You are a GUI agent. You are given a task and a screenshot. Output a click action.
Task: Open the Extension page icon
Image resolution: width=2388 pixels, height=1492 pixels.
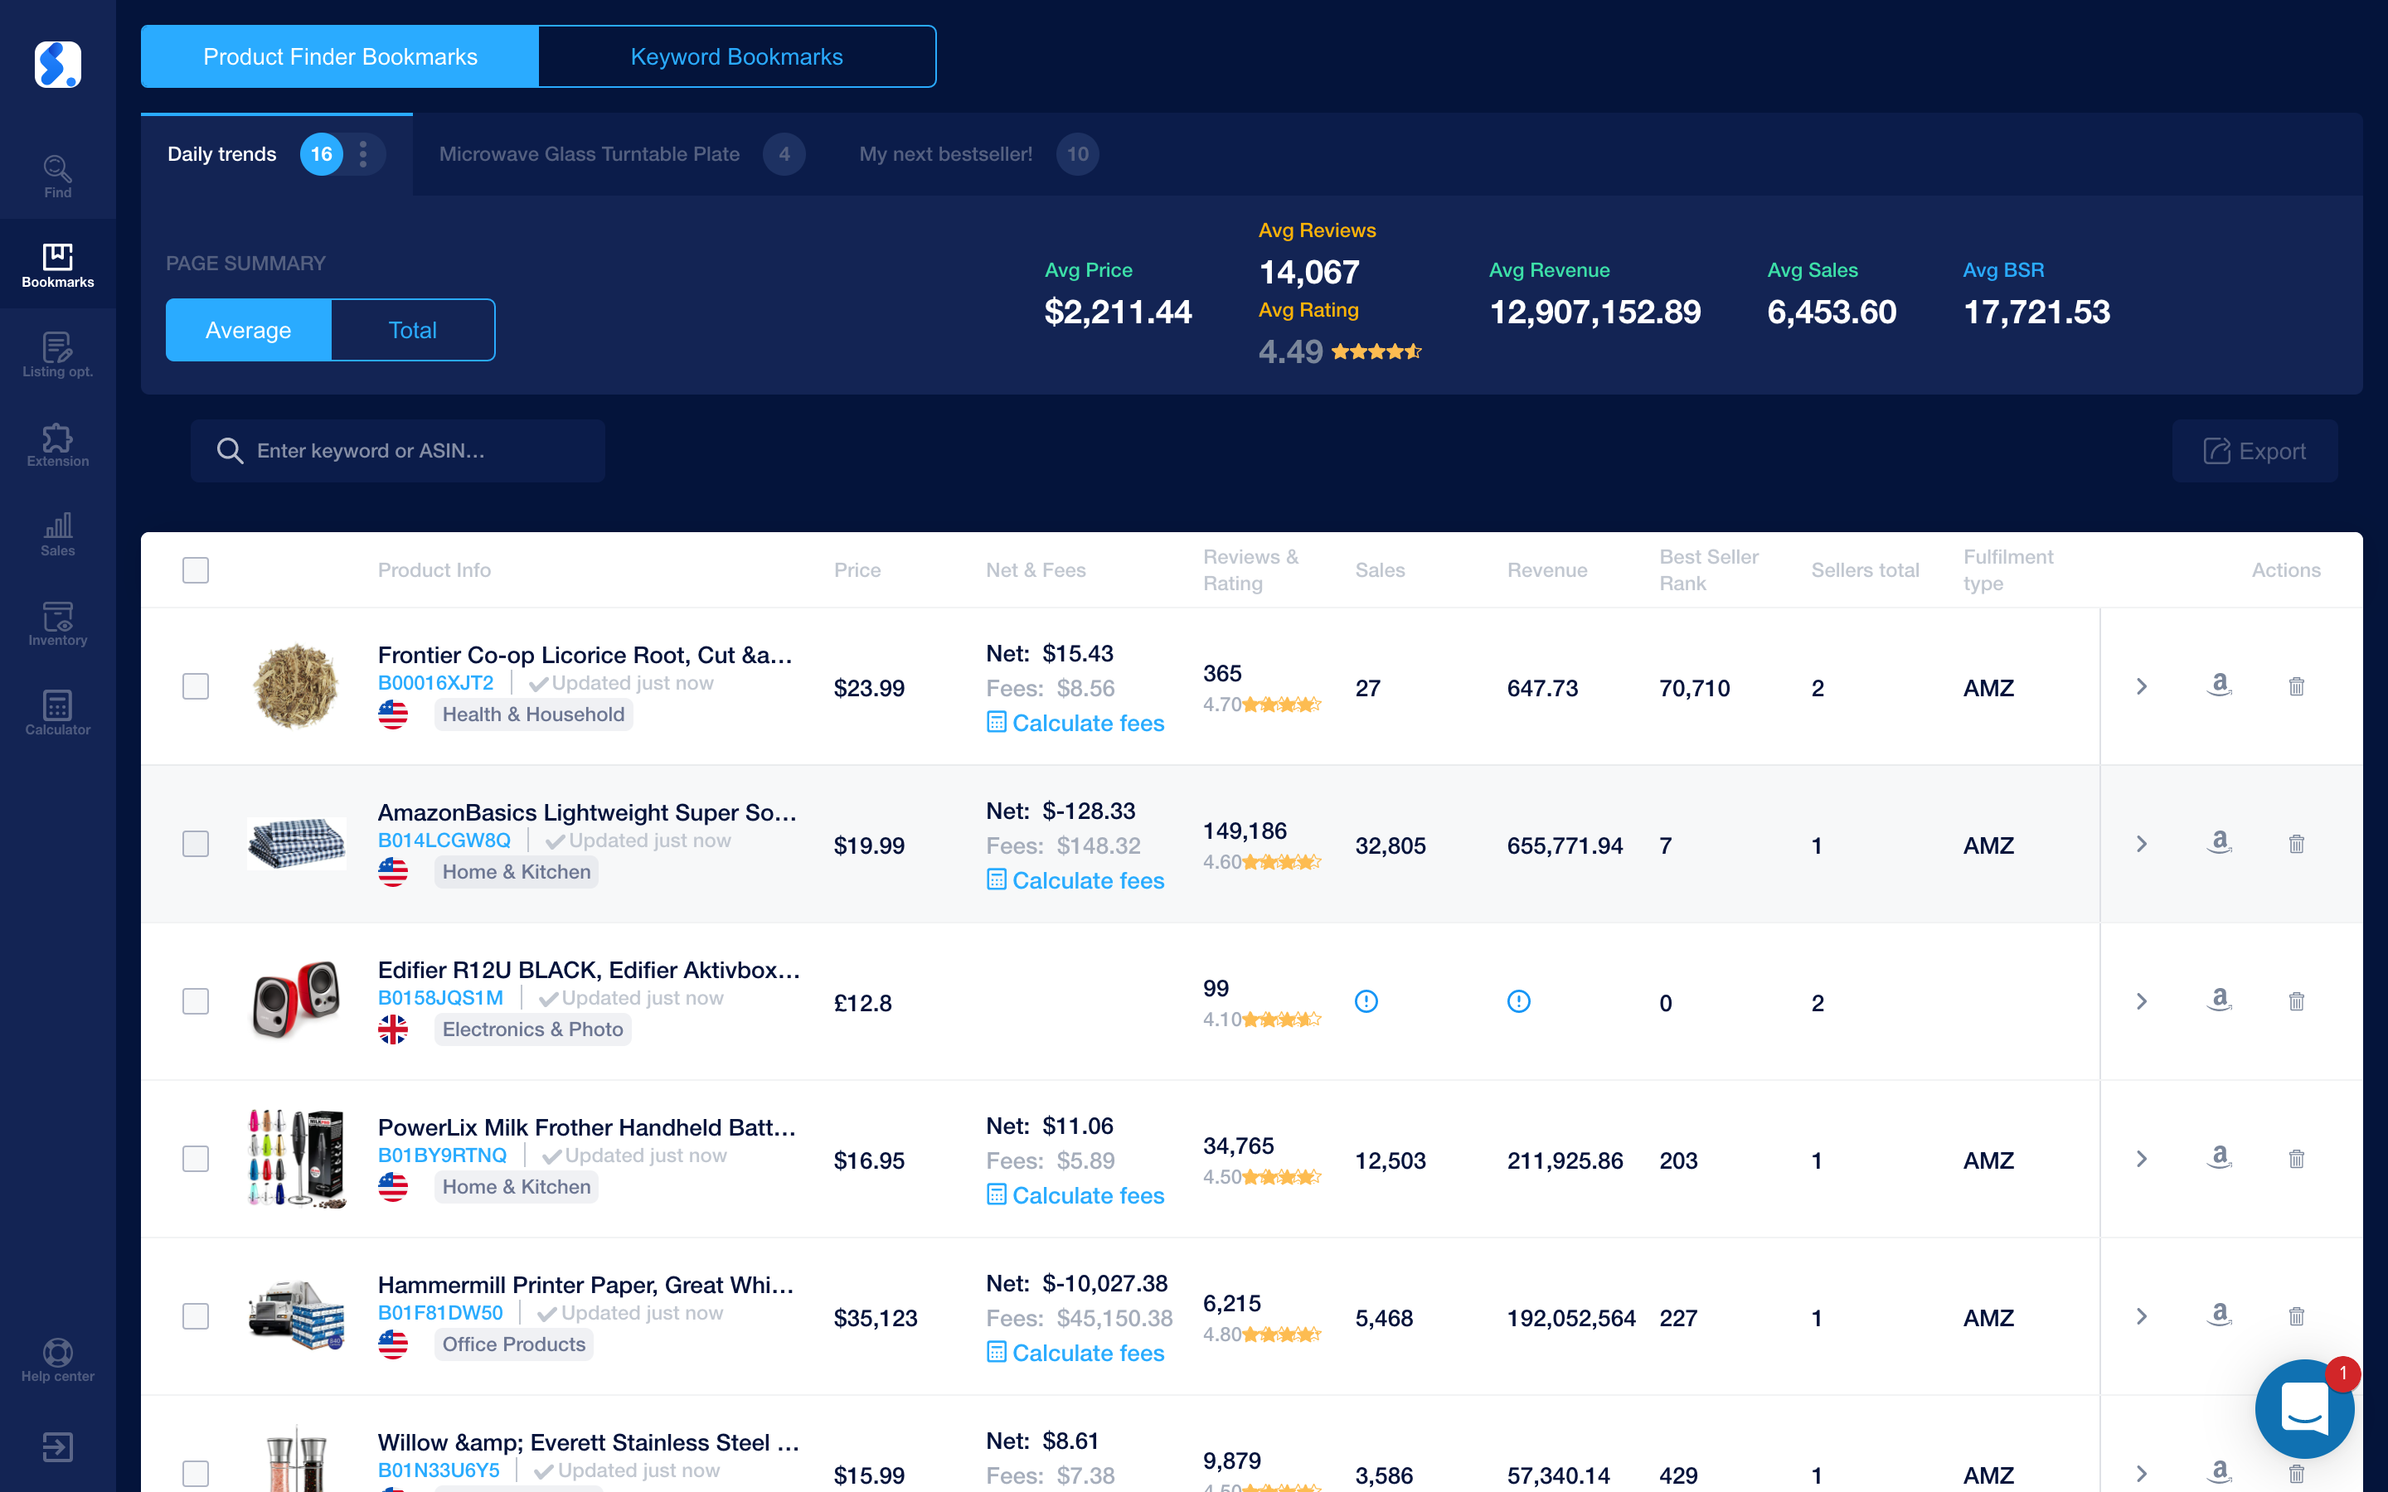57,444
